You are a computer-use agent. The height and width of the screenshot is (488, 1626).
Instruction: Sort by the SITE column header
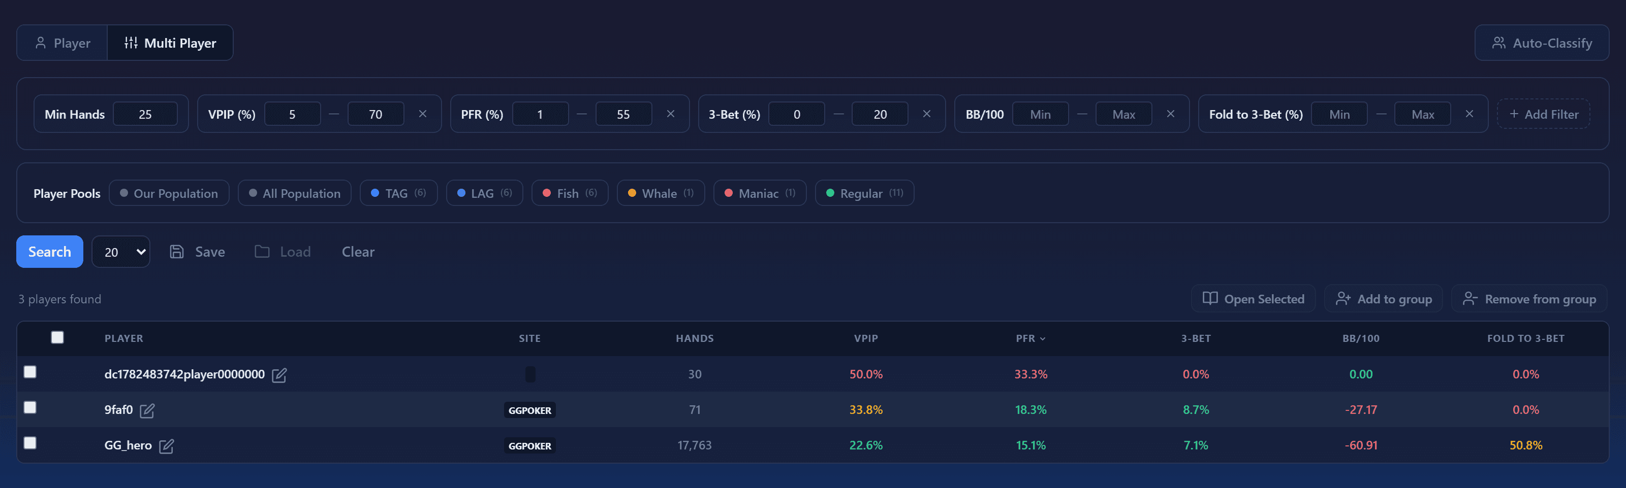[x=529, y=338]
